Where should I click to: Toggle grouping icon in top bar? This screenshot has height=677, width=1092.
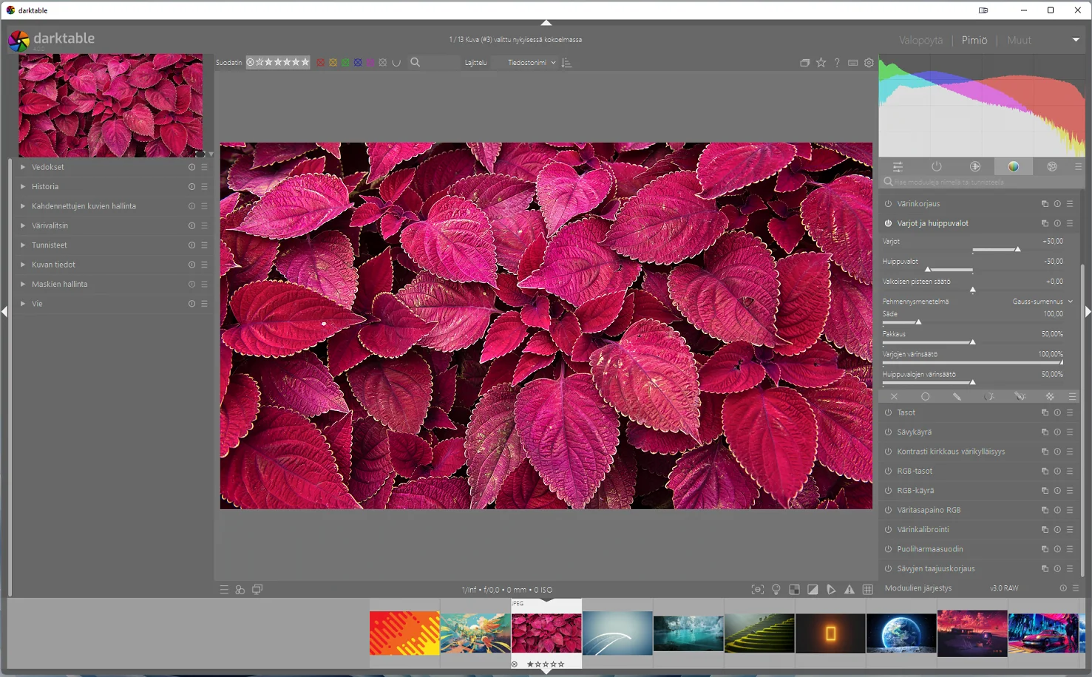point(804,63)
